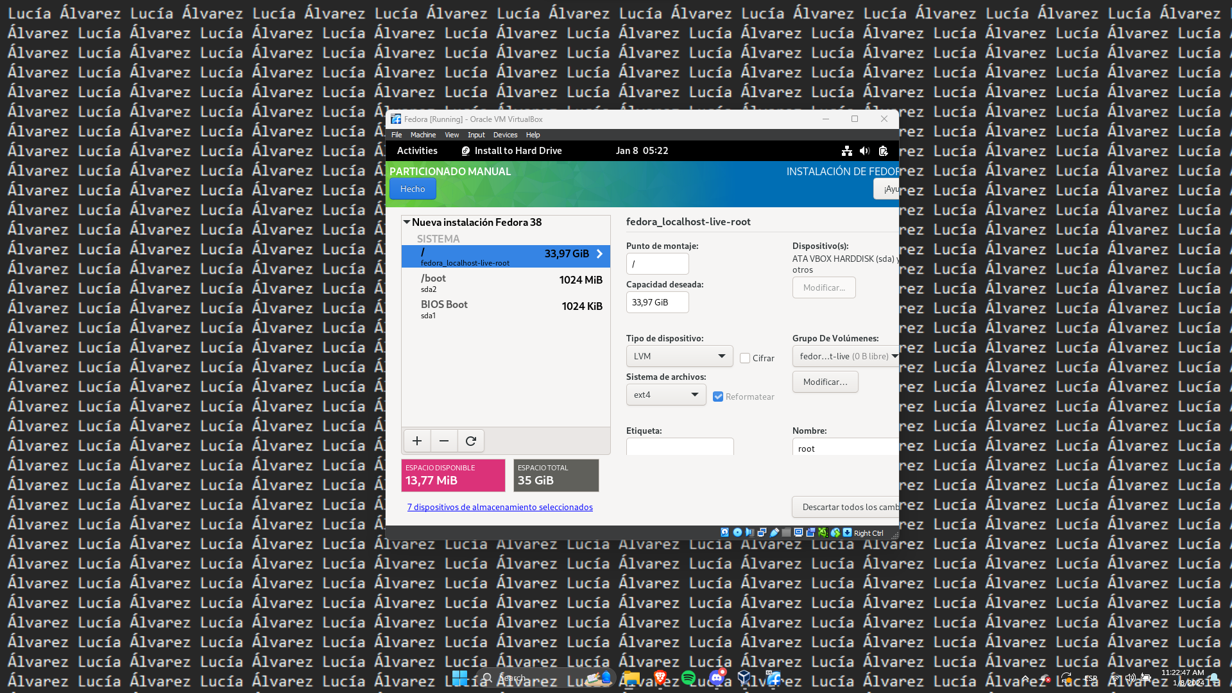Viewport: 1232px width, 693px height.
Task: Click the add mount point plus button
Action: [416, 441]
